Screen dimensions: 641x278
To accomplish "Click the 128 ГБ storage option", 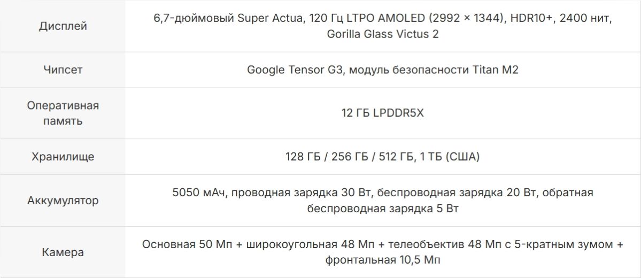I will click(x=304, y=157).
